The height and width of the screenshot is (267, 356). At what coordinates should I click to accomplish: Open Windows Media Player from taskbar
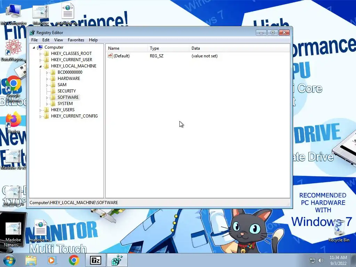point(51,260)
